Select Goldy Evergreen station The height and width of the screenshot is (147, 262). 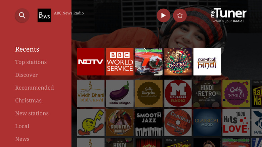[149, 93]
